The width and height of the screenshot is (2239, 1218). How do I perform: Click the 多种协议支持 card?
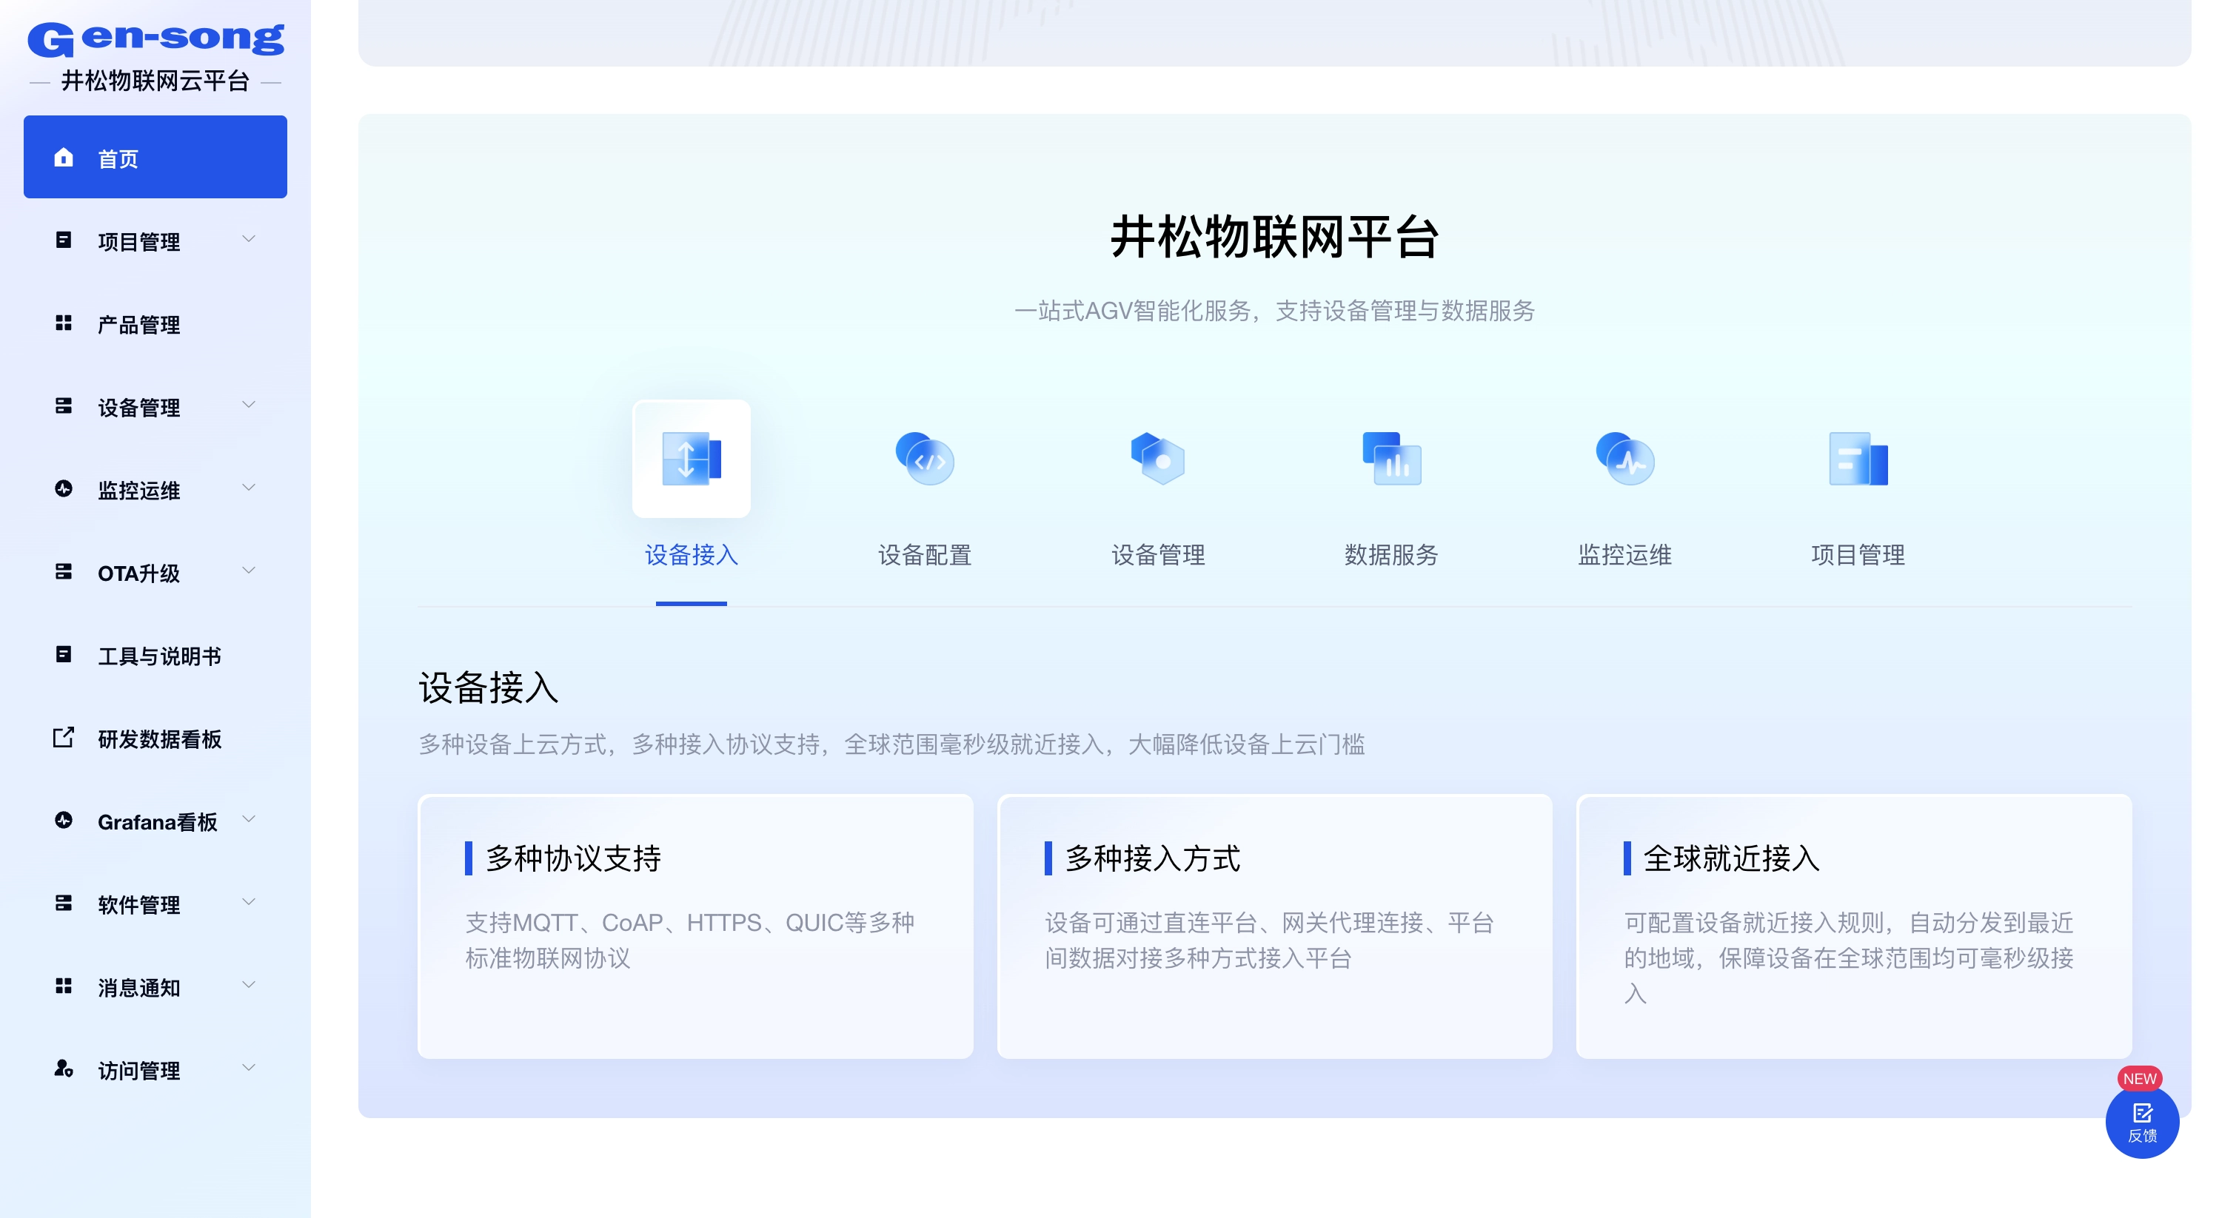(695, 925)
